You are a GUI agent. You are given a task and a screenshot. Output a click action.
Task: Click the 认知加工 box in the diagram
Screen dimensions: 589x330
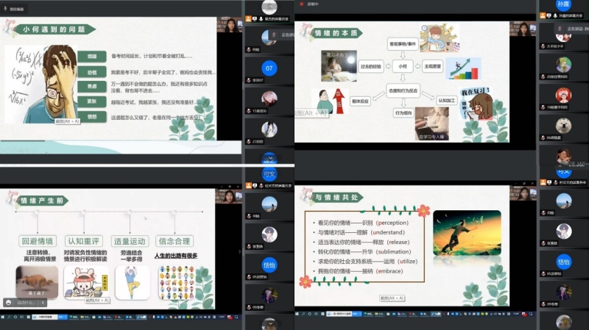(446, 101)
